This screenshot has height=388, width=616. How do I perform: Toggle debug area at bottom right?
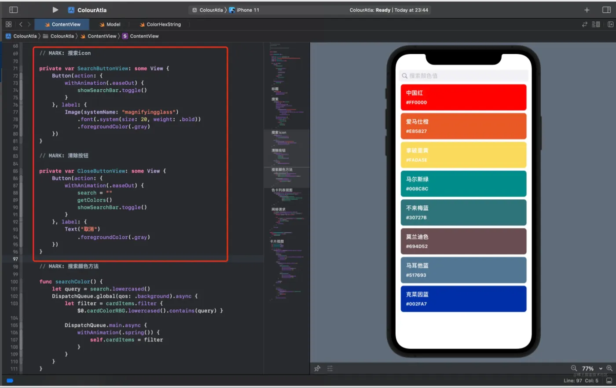609,381
